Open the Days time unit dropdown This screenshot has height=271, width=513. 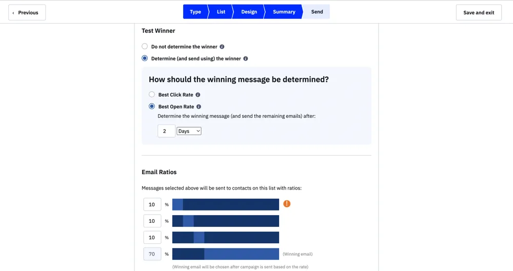coord(189,131)
